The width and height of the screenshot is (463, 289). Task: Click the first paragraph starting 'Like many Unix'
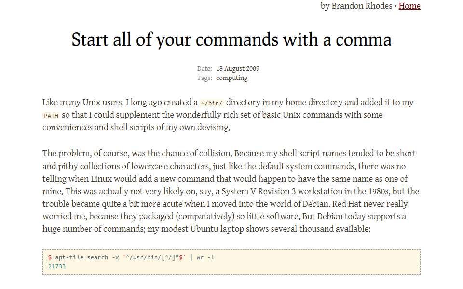(228, 115)
